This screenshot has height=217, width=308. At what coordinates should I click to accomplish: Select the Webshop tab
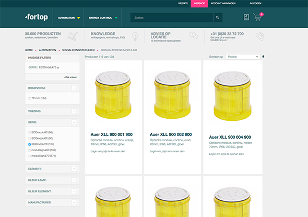click(x=199, y=3)
